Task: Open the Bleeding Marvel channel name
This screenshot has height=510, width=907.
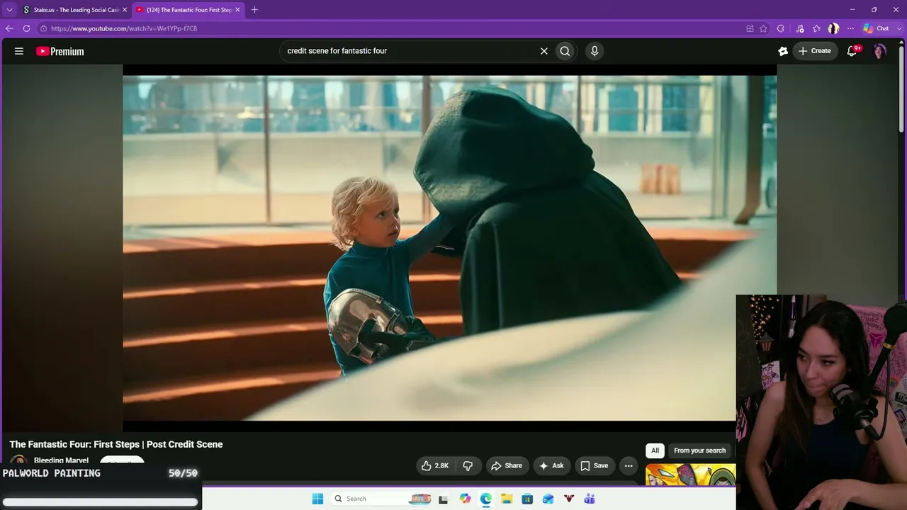Action: pos(61,460)
